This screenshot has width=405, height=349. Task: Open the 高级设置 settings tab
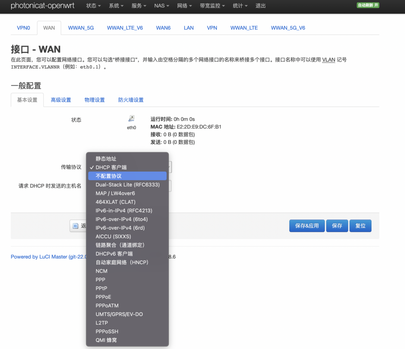click(61, 100)
